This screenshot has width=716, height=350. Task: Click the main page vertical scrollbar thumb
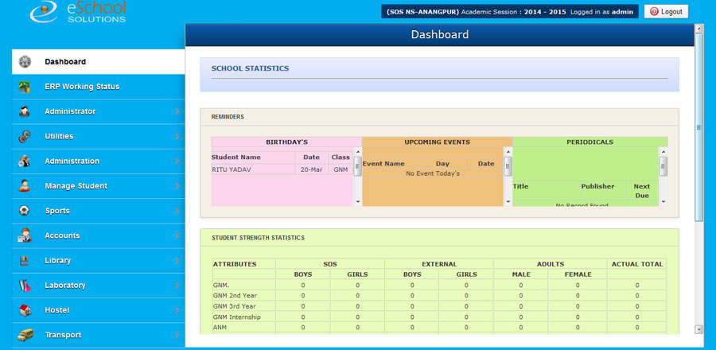tap(698, 127)
